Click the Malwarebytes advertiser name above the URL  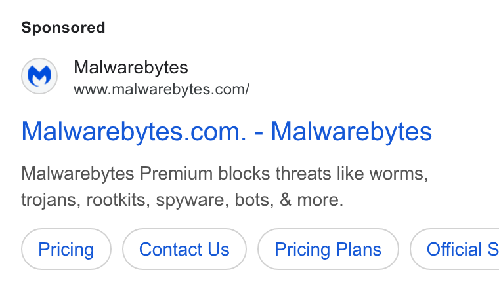(x=131, y=68)
